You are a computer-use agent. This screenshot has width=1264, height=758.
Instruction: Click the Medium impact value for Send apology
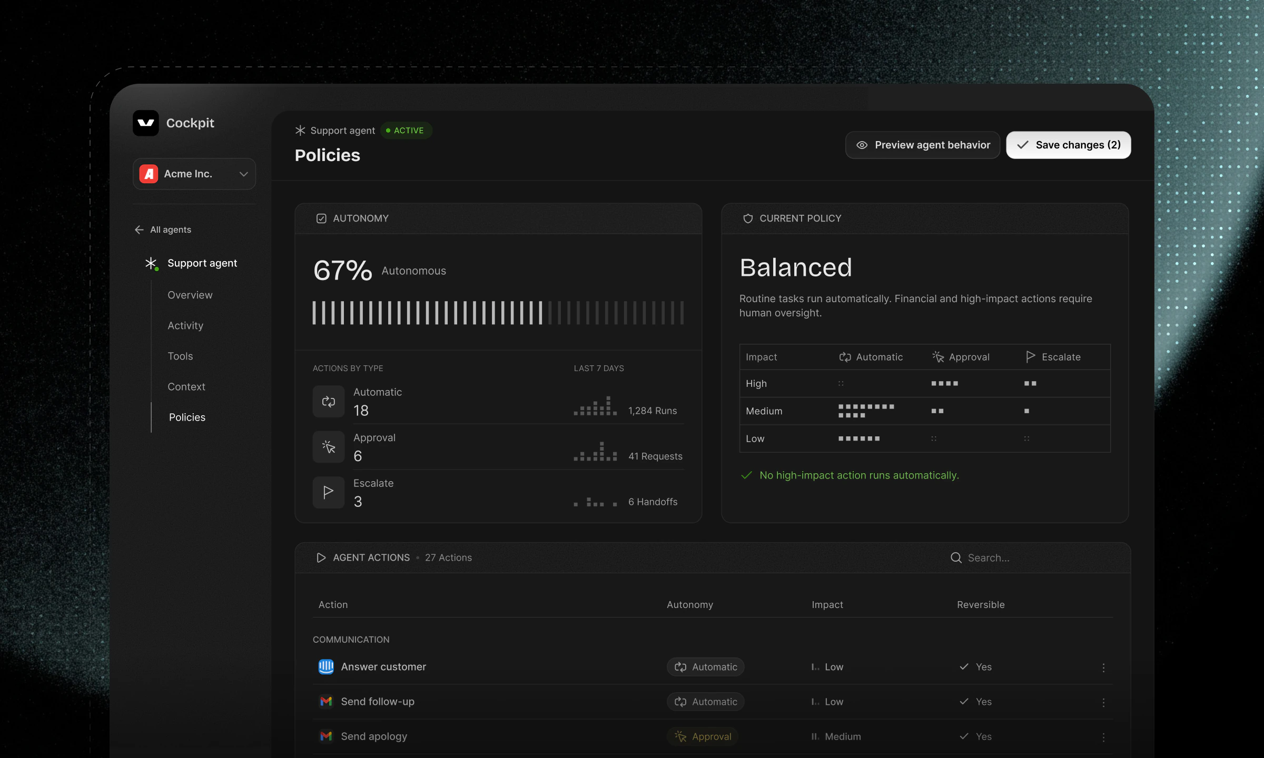(836, 736)
